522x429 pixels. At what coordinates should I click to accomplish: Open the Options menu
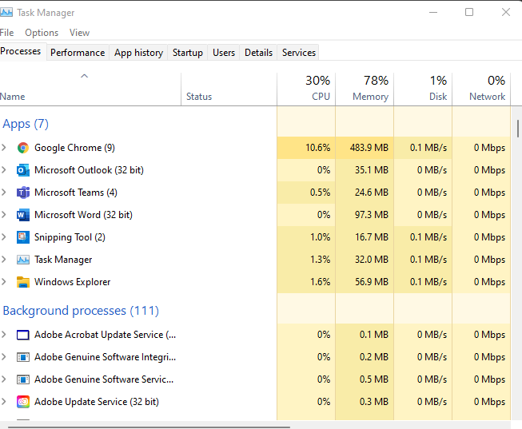tap(42, 33)
